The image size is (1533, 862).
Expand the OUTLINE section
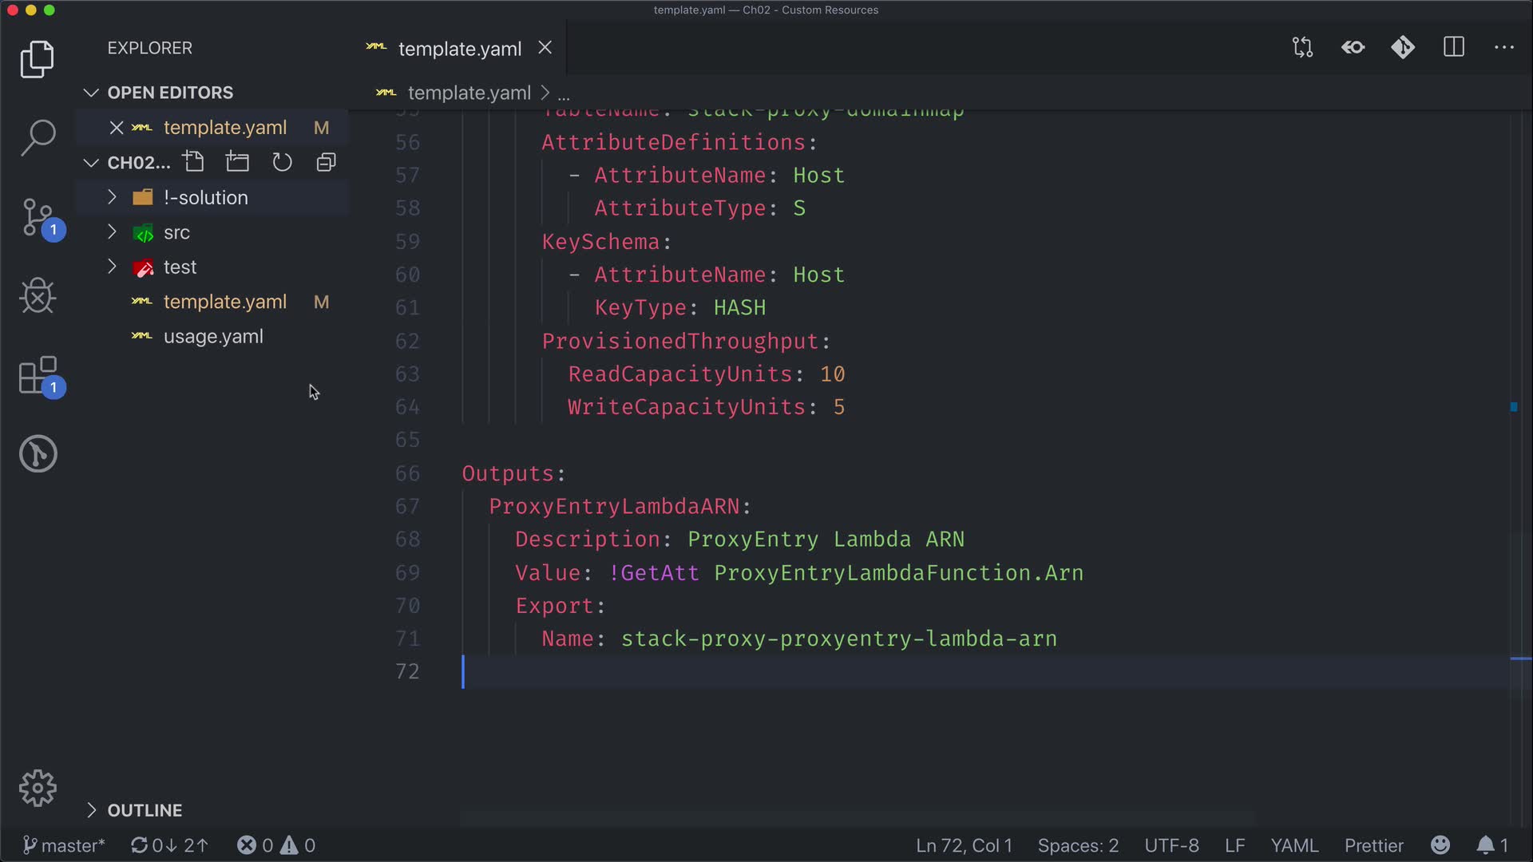click(145, 810)
